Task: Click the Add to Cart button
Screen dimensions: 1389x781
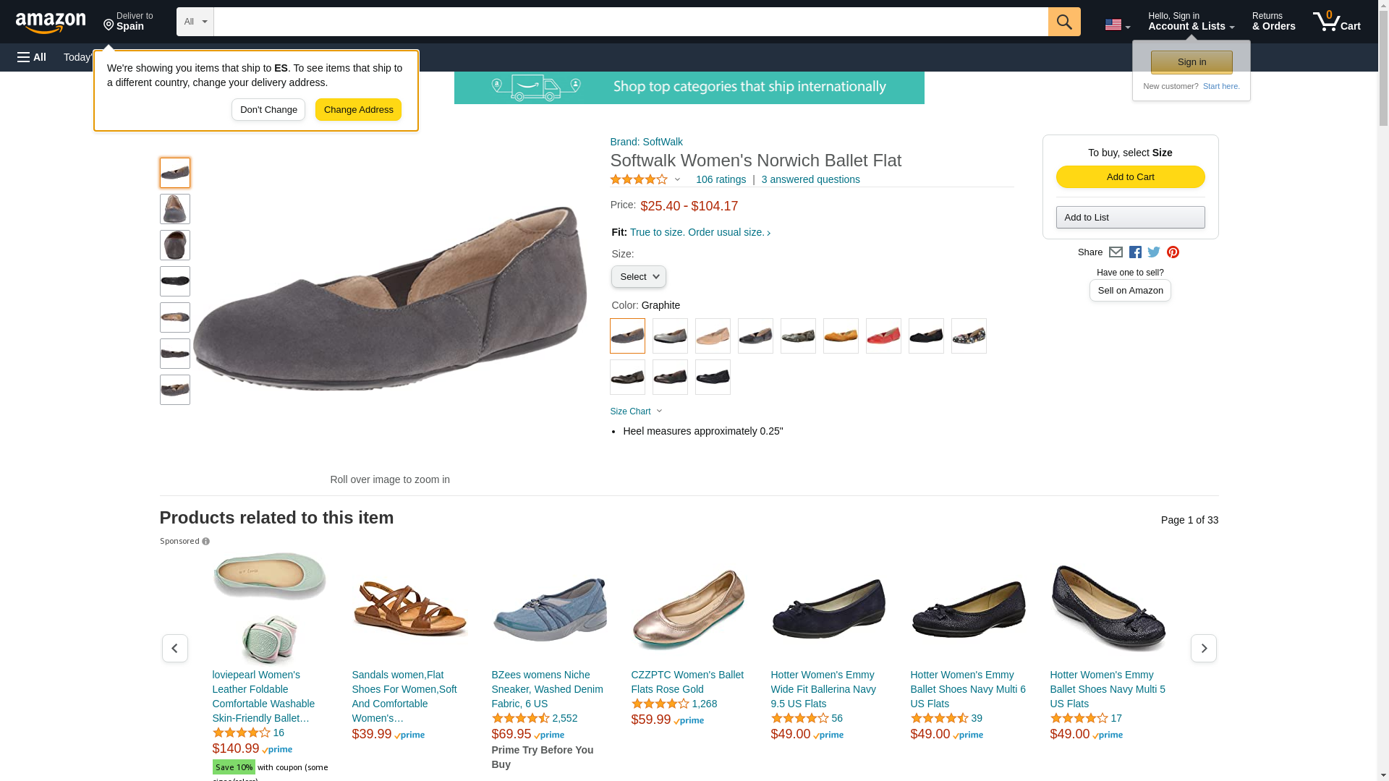Action: pyautogui.click(x=1130, y=177)
